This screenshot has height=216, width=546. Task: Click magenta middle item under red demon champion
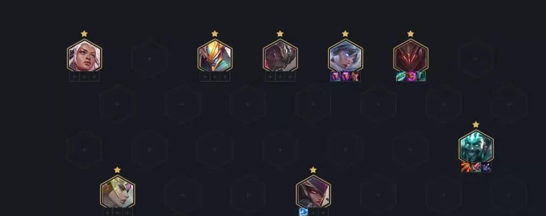410,76
